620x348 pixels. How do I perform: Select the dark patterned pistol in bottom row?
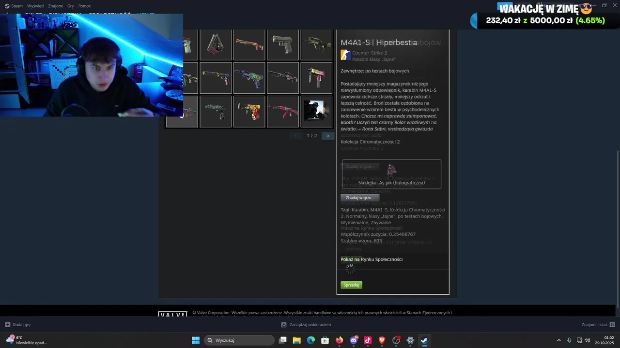point(216,111)
